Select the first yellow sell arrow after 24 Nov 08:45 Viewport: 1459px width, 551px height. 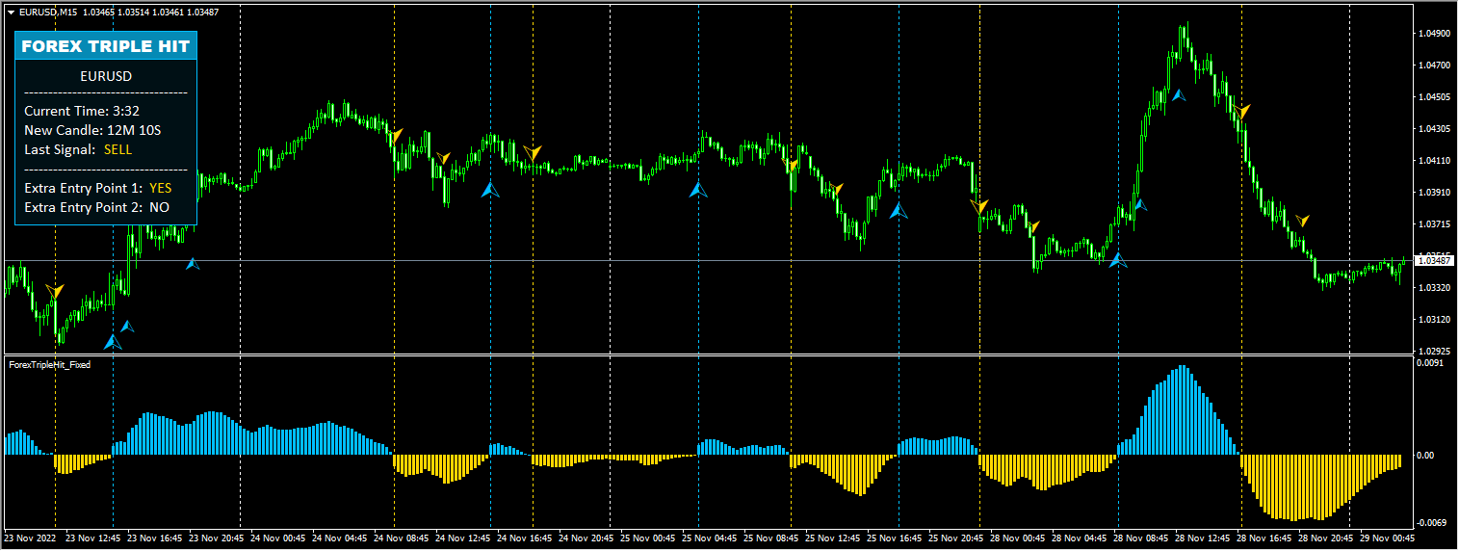point(397,135)
